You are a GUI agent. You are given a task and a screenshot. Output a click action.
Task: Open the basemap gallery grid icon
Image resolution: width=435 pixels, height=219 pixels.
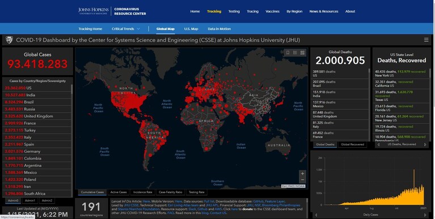tap(302, 53)
